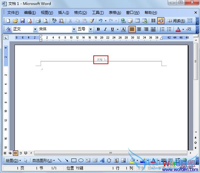Open the 自选图形(U) AutoShapes menu
Screen dimensions: 200x173
point(43,160)
